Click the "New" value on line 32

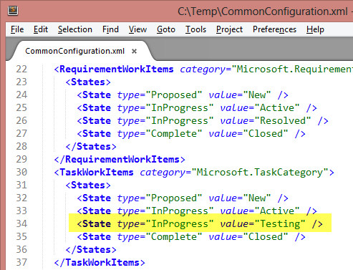(257, 198)
